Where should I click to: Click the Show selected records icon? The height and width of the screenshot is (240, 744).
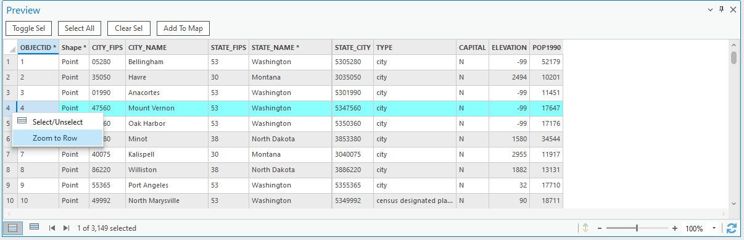(x=35, y=228)
